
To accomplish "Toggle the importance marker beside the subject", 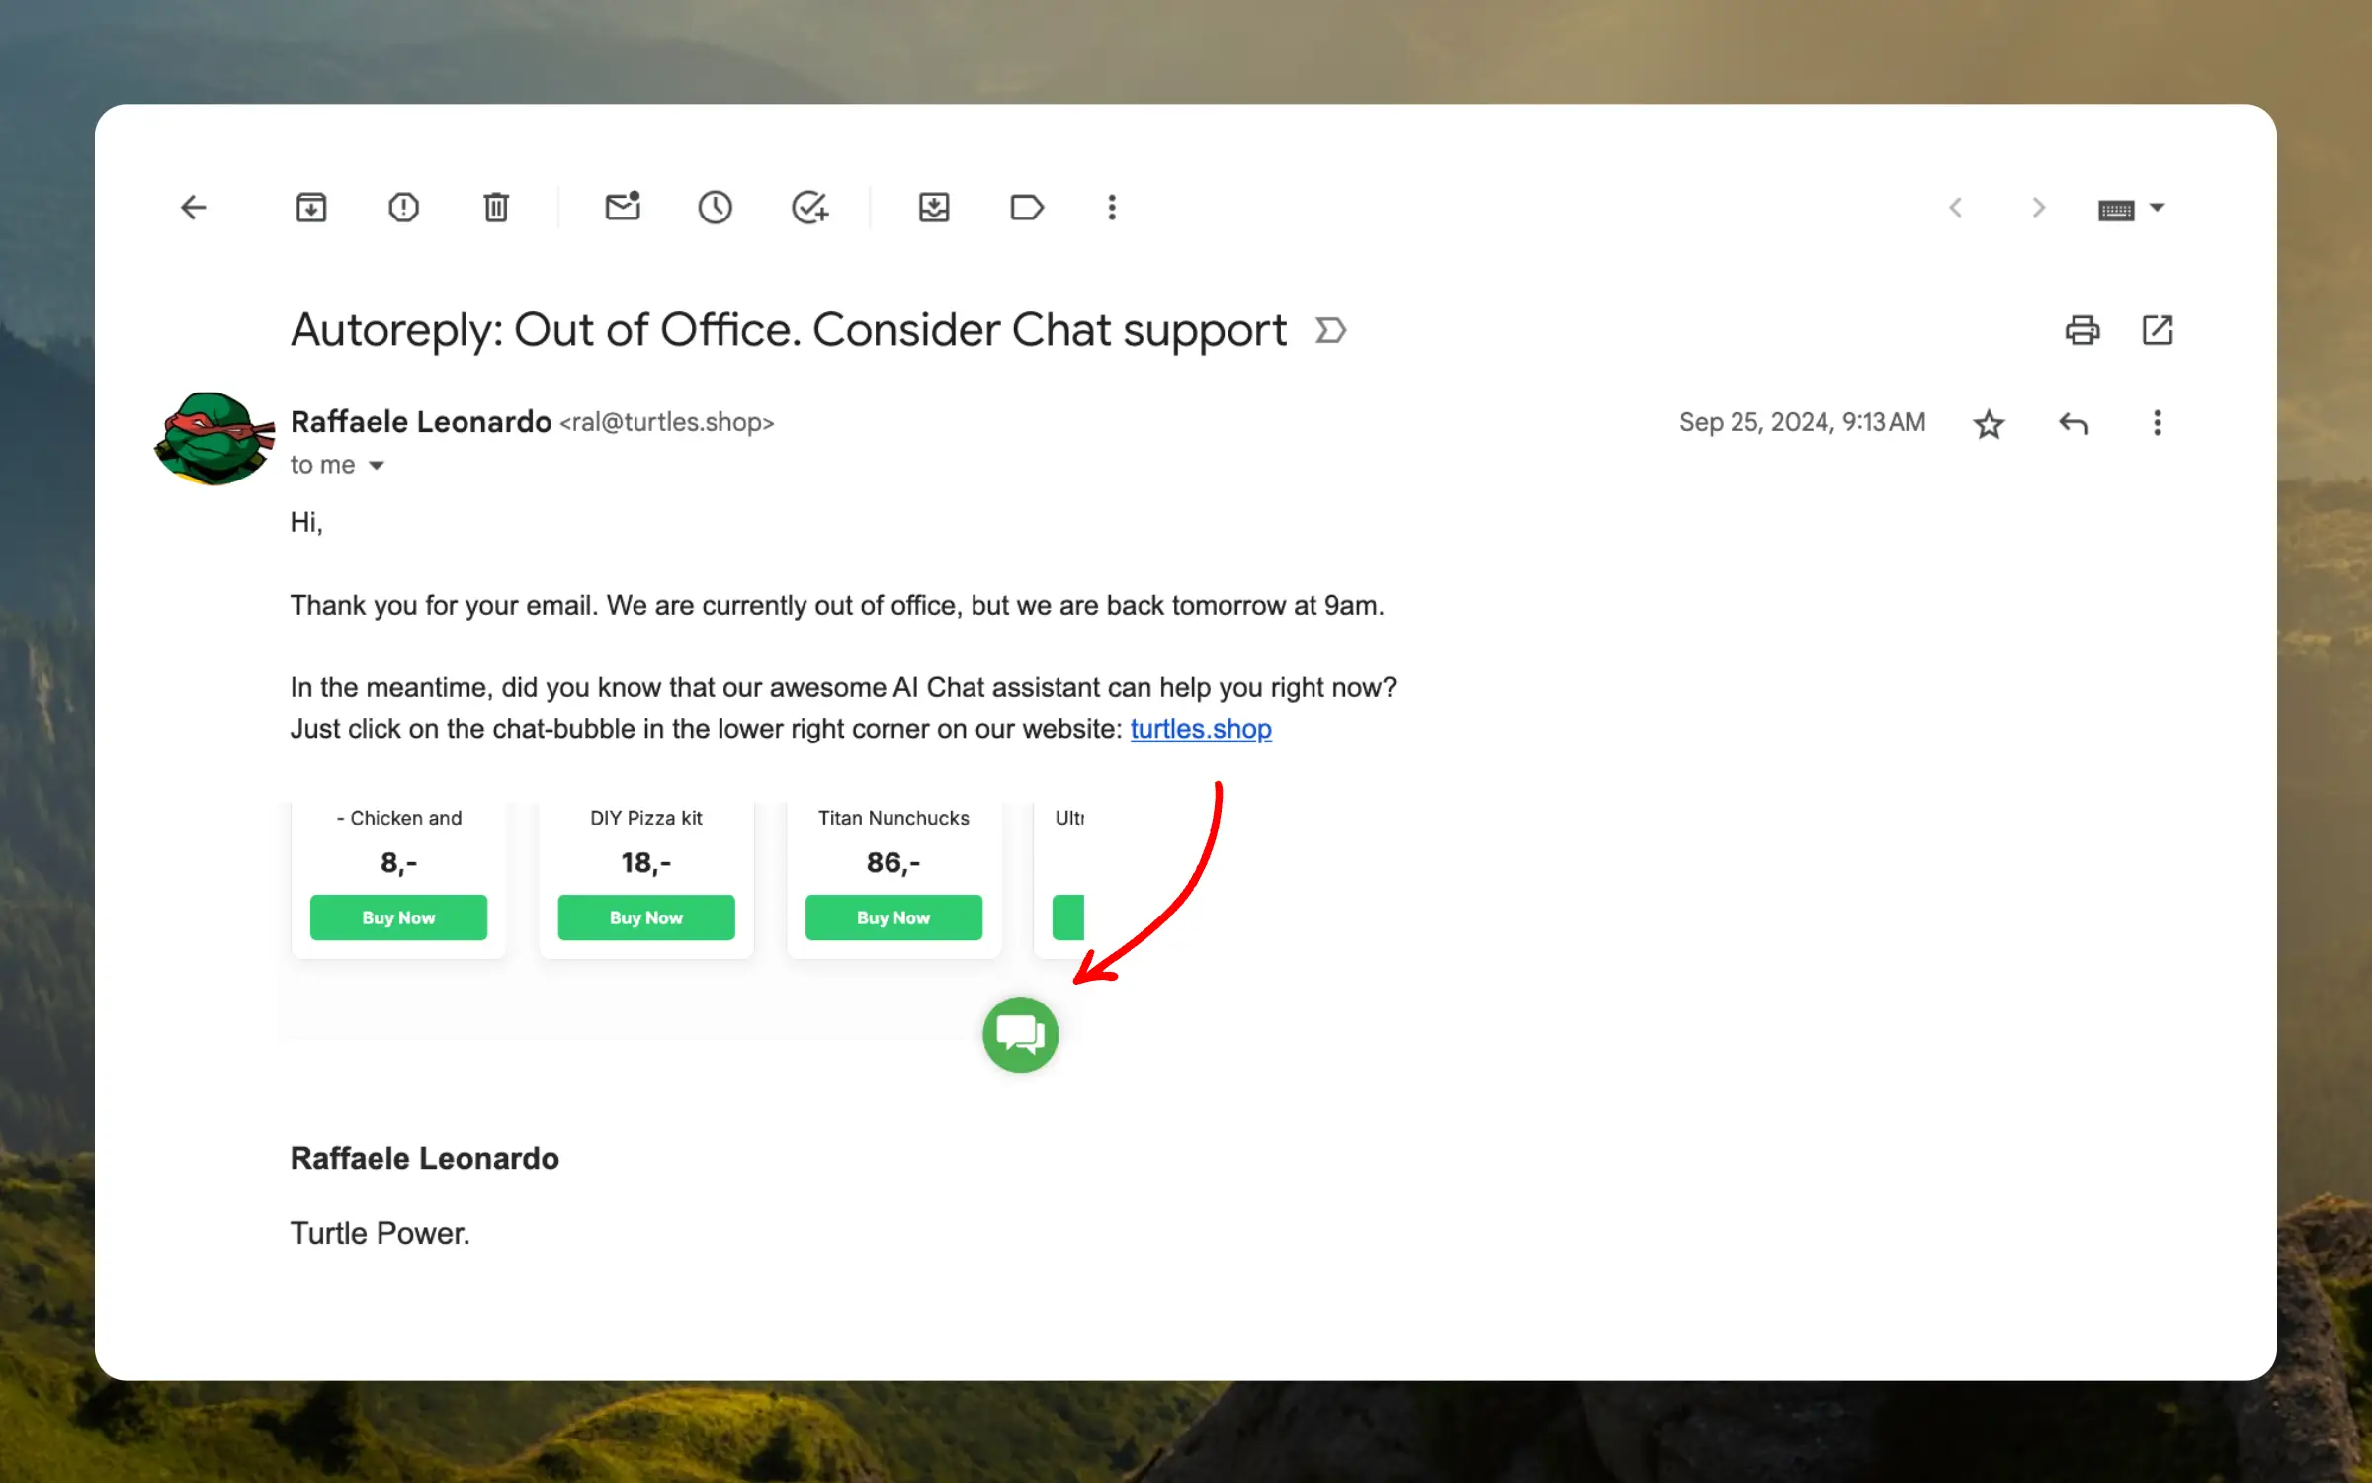I will pyautogui.click(x=1331, y=330).
